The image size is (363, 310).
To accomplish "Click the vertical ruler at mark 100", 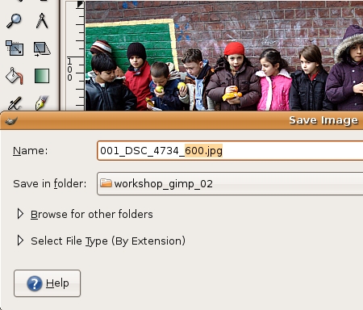I will click(x=69, y=69).
